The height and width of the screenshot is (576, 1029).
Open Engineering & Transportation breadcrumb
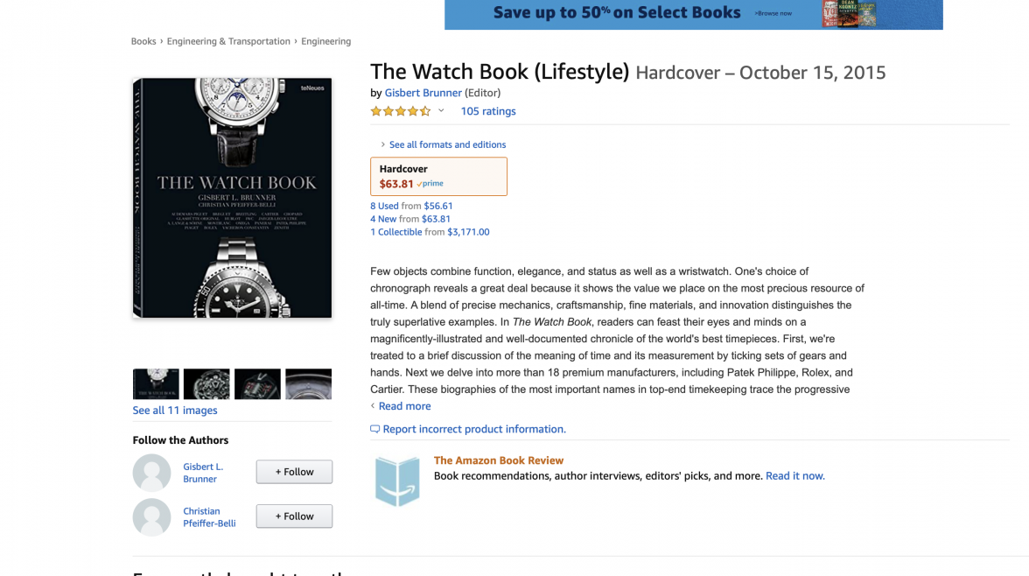pos(228,41)
